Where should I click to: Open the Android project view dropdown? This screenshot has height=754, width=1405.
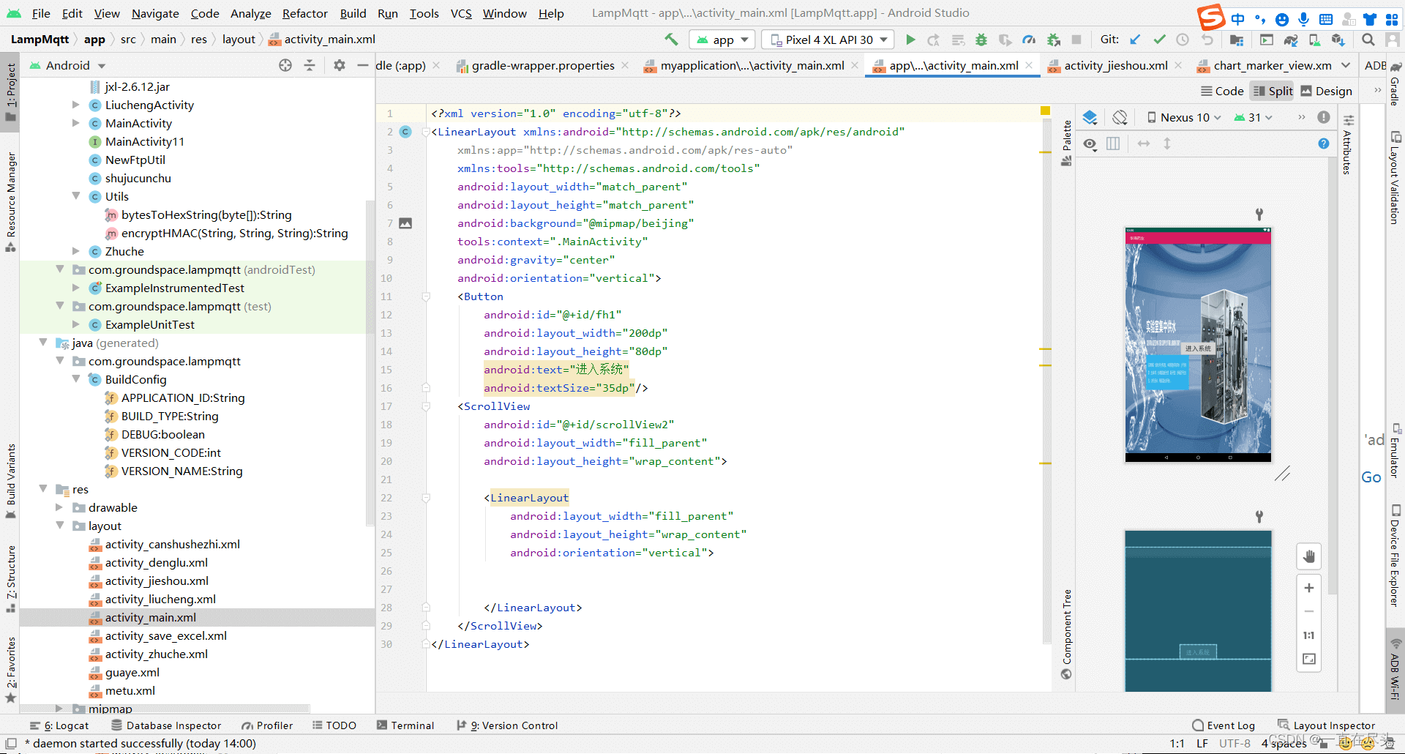[x=67, y=65]
